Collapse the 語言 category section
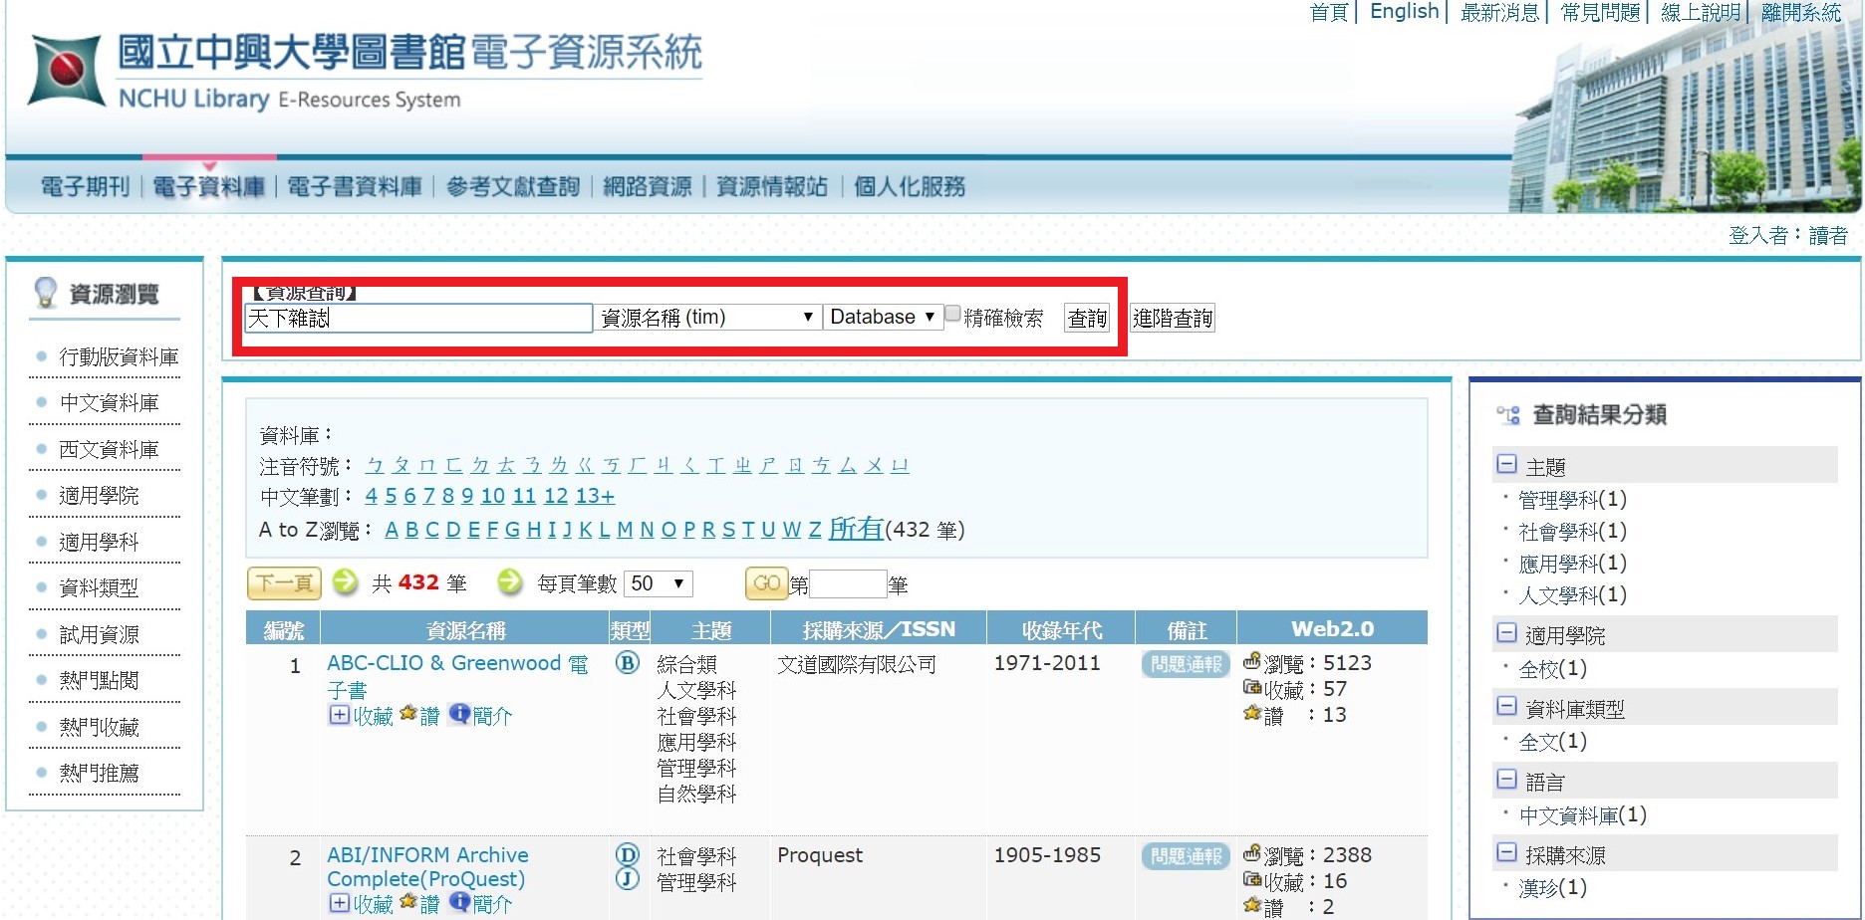The image size is (1865, 920). point(1506,780)
